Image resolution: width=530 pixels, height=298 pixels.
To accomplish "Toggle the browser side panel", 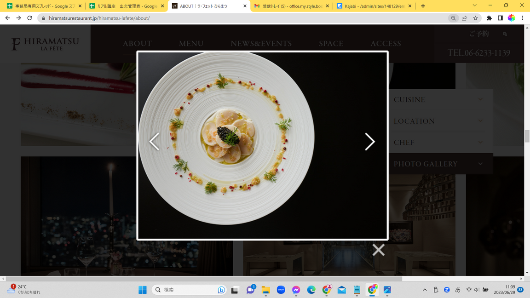I will 500,18.
